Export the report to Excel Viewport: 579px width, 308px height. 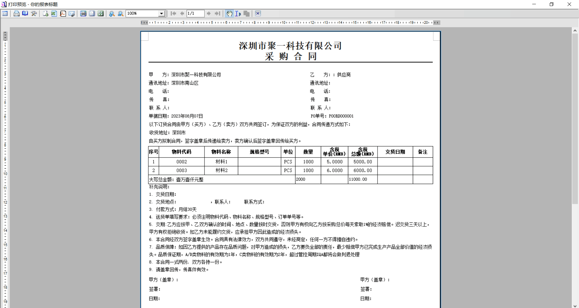[54, 14]
